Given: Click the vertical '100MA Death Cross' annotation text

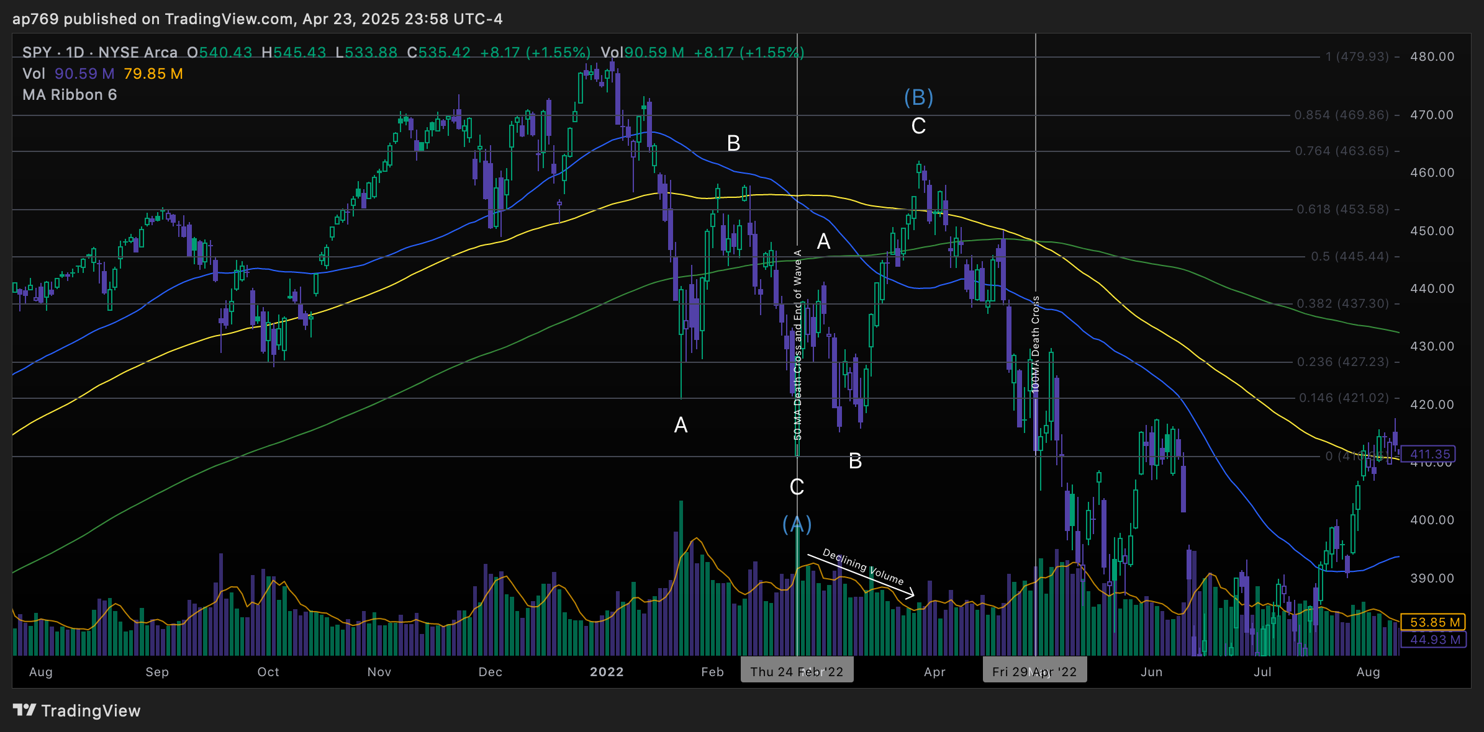Looking at the screenshot, I should pos(1035,344).
